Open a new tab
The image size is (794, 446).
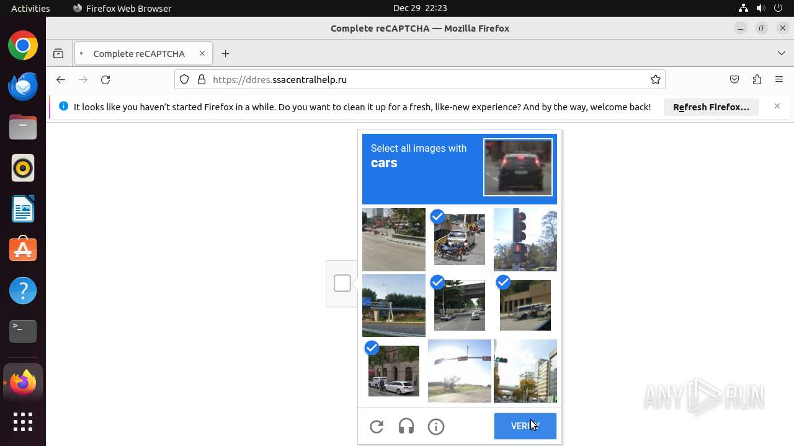point(226,54)
